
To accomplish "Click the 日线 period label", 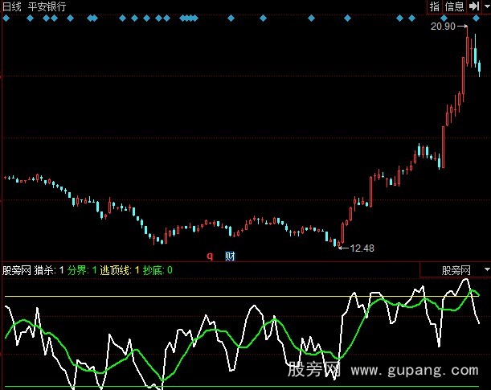I will point(13,6).
